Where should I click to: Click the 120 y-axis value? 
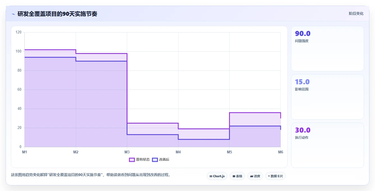click(x=19, y=32)
